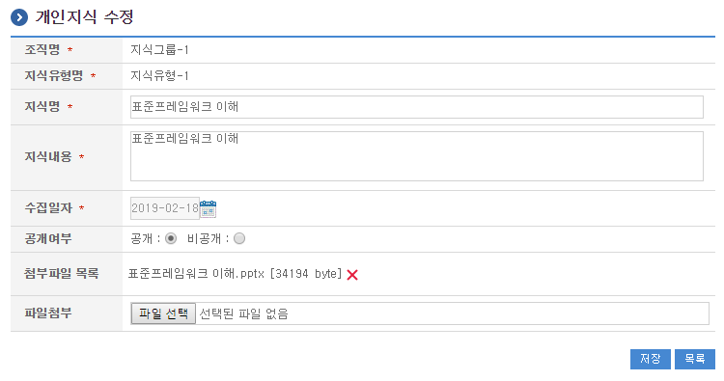Open the calendar date picker icon
The width and height of the screenshot is (724, 381).
[x=208, y=209]
